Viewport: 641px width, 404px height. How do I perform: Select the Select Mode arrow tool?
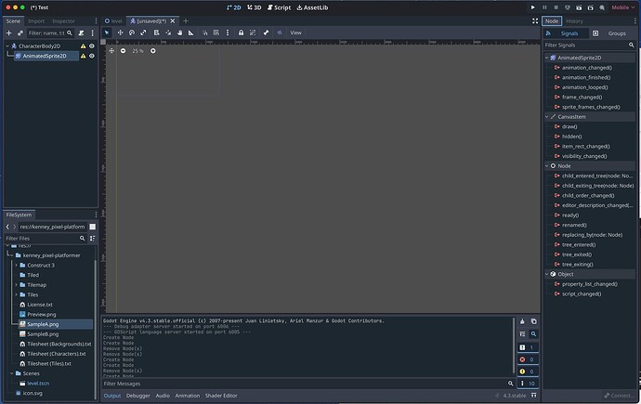(107, 33)
